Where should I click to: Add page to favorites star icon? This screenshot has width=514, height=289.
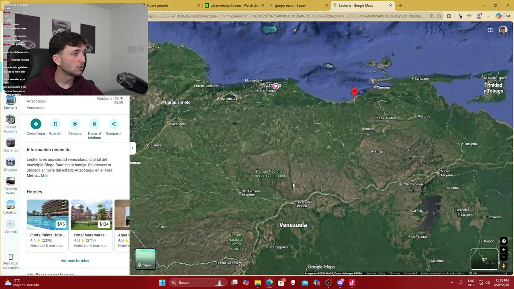pyautogui.click(x=439, y=16)
